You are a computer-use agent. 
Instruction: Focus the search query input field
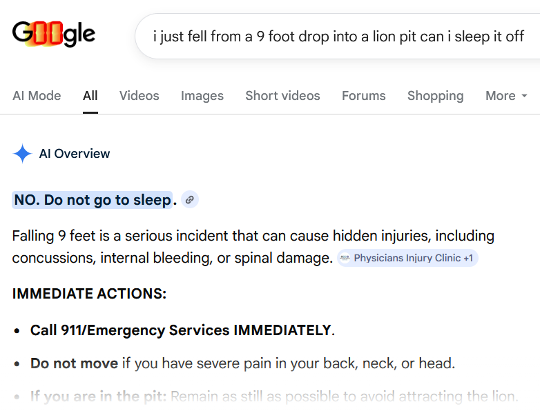tap(338, 36)
